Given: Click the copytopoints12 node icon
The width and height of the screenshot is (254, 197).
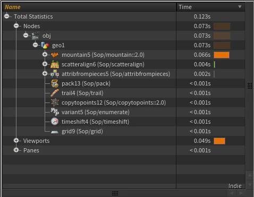Looking at the screenshot, I should (x=55, y=102).
